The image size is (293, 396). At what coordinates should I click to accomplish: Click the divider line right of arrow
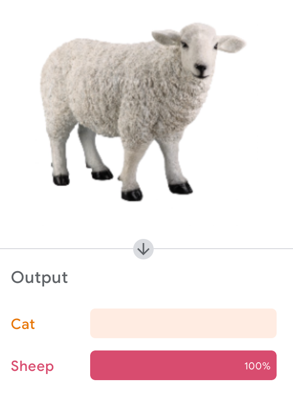223,249
